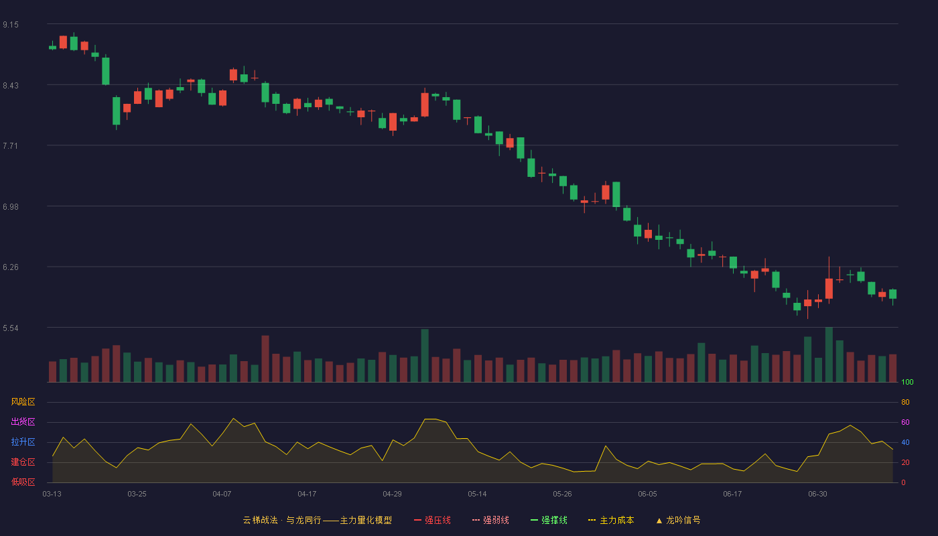
Task: Toggle the pink dashed 强弱线 legend series
Action: [x=490, y=520]
